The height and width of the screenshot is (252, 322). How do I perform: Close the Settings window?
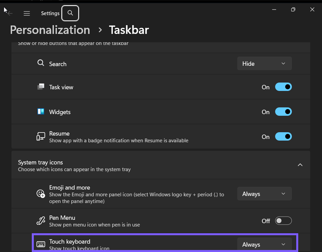coord(312,9)
